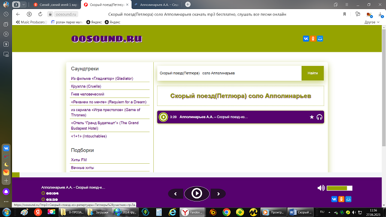The image size is (386, 217).
Task: Click the Найти search button
Action: coord(313,73)
